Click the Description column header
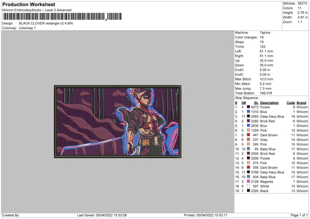This screenshot has height=219, width=310. [269, 103]
